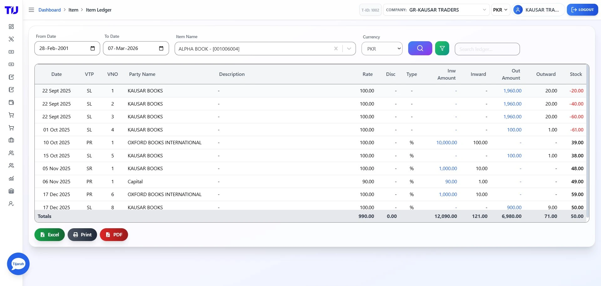Viewport: 601px width, 286px height.
Task: Click the shopping cart icon in sidebar
Action: coord(11,115)
